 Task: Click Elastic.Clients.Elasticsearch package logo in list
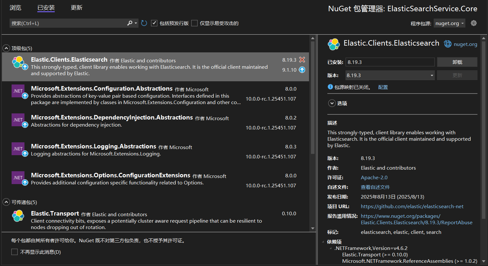pos(18,62)
